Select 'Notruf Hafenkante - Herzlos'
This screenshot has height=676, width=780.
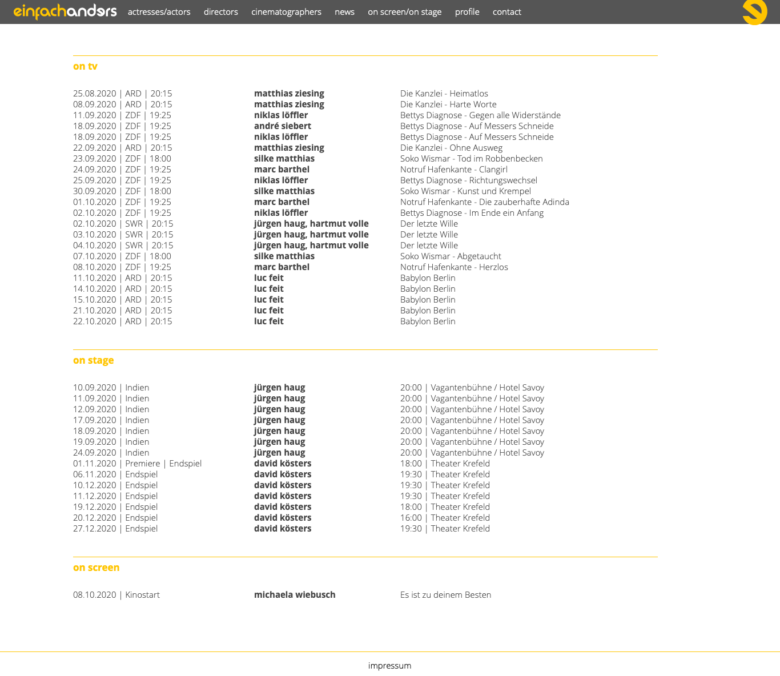[454, 267]
